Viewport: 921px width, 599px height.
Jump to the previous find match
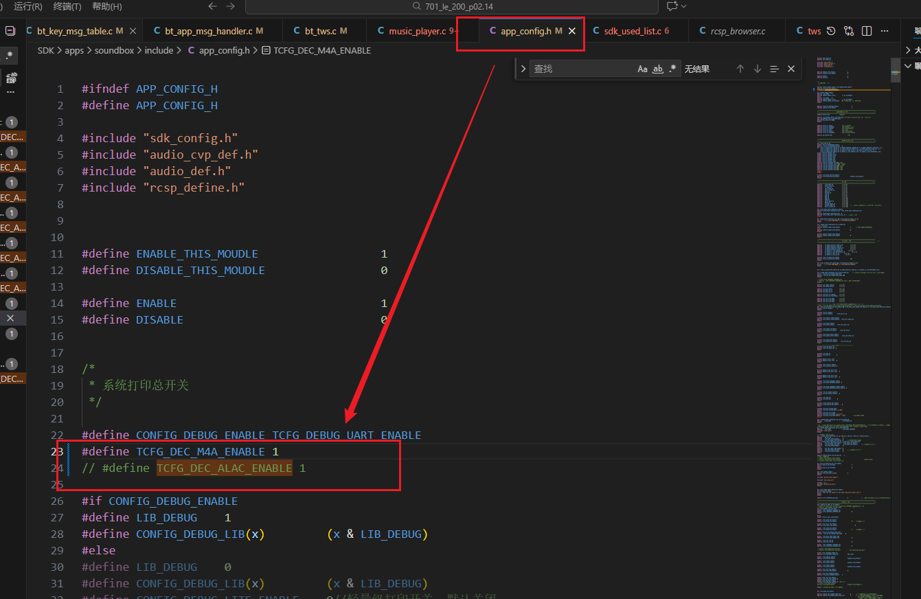pyautogui.click(x=740, y=69)
